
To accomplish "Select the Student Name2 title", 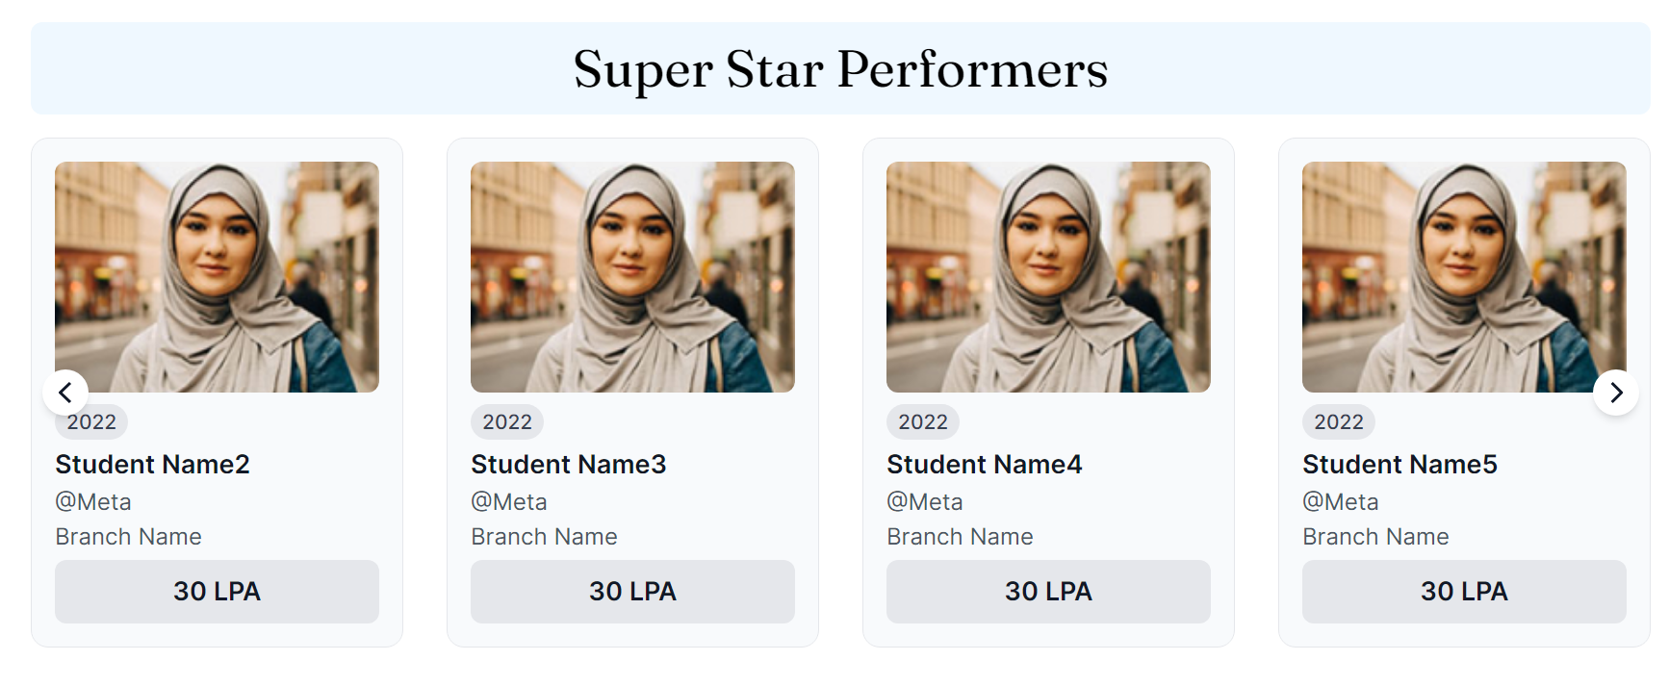I will 152,465.
